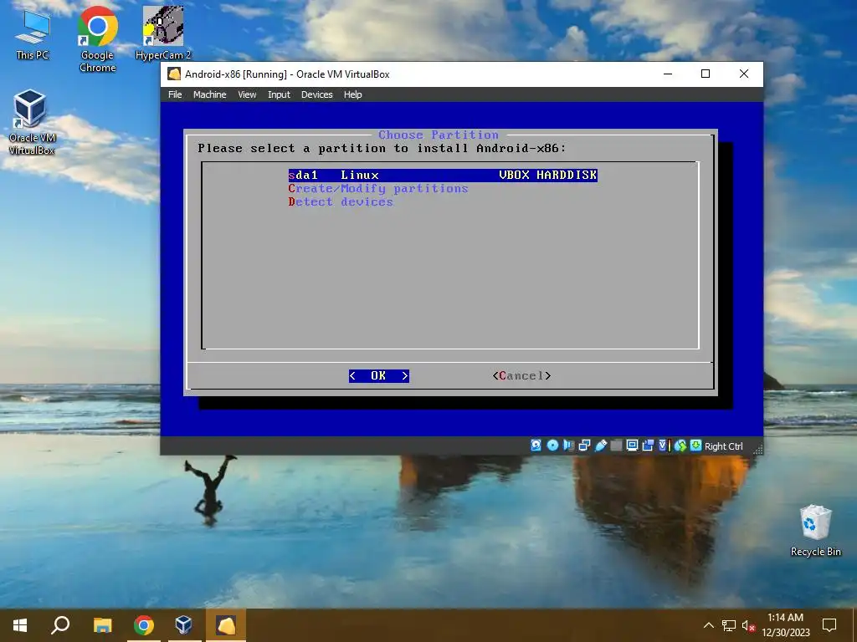Click the network tray icon

(x=729, y=625)
